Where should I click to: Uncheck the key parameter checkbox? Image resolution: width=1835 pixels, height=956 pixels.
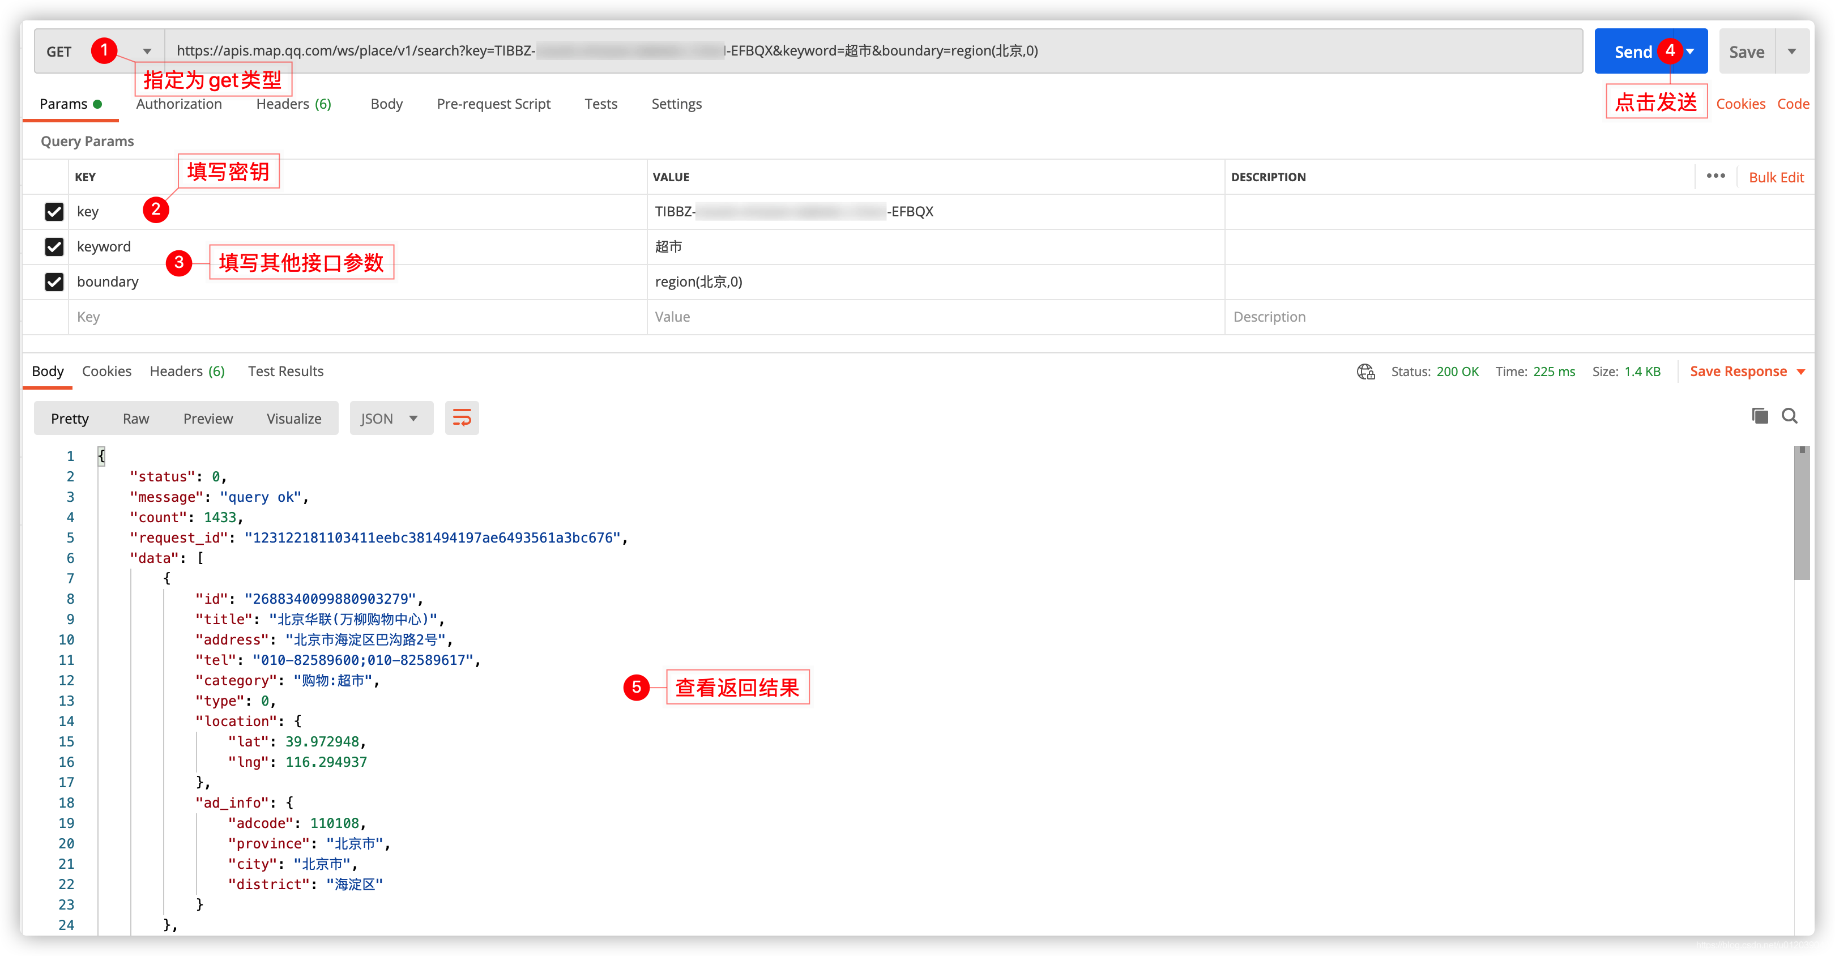(54, 212)
